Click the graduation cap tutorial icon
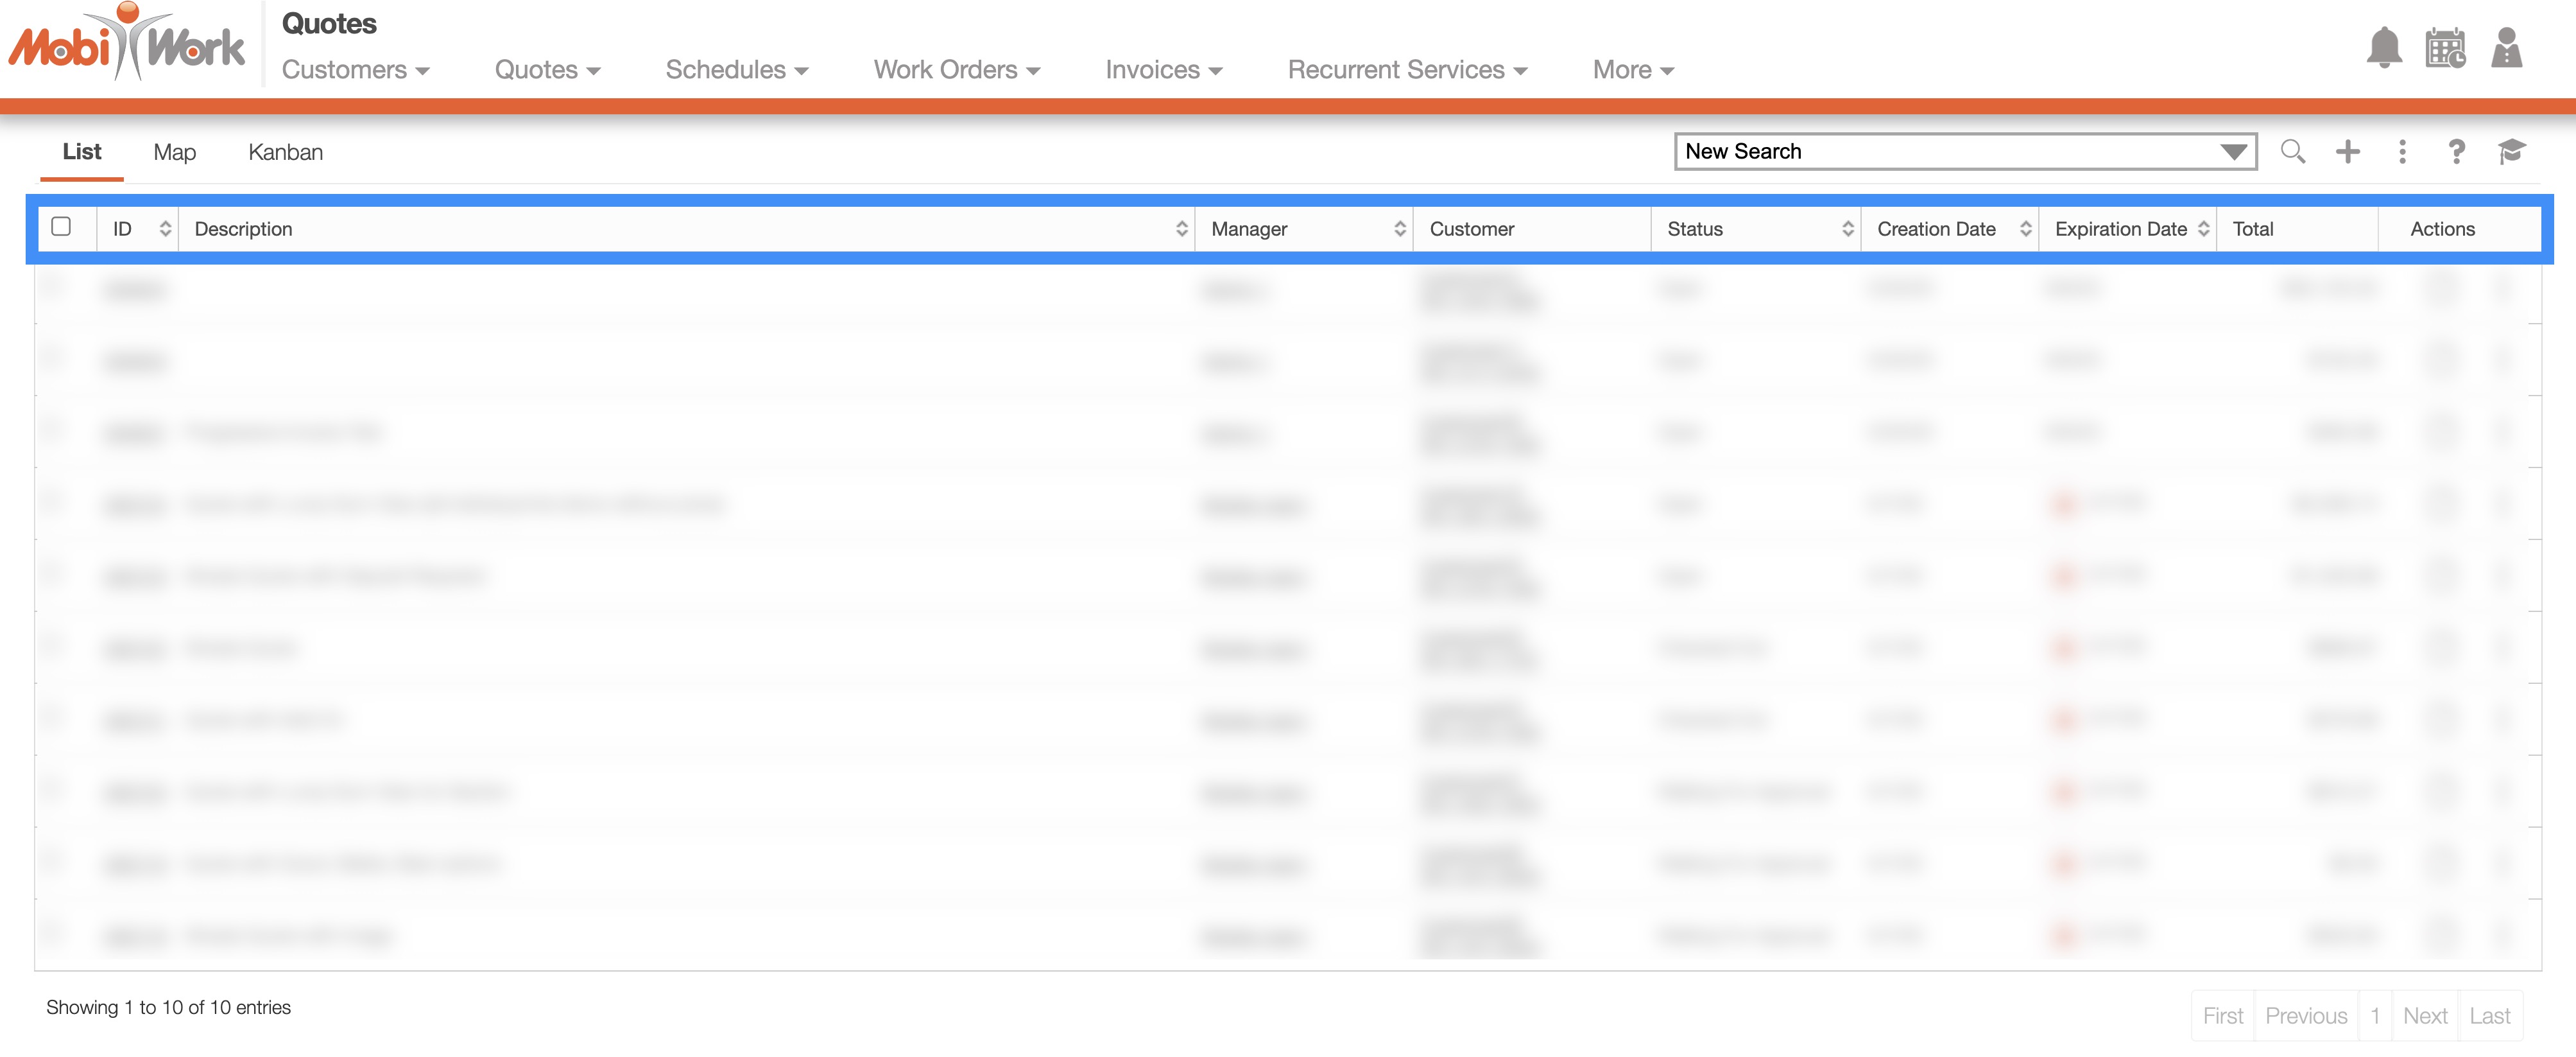Screen dimensions: 2576x1057 coord(2511,151)
